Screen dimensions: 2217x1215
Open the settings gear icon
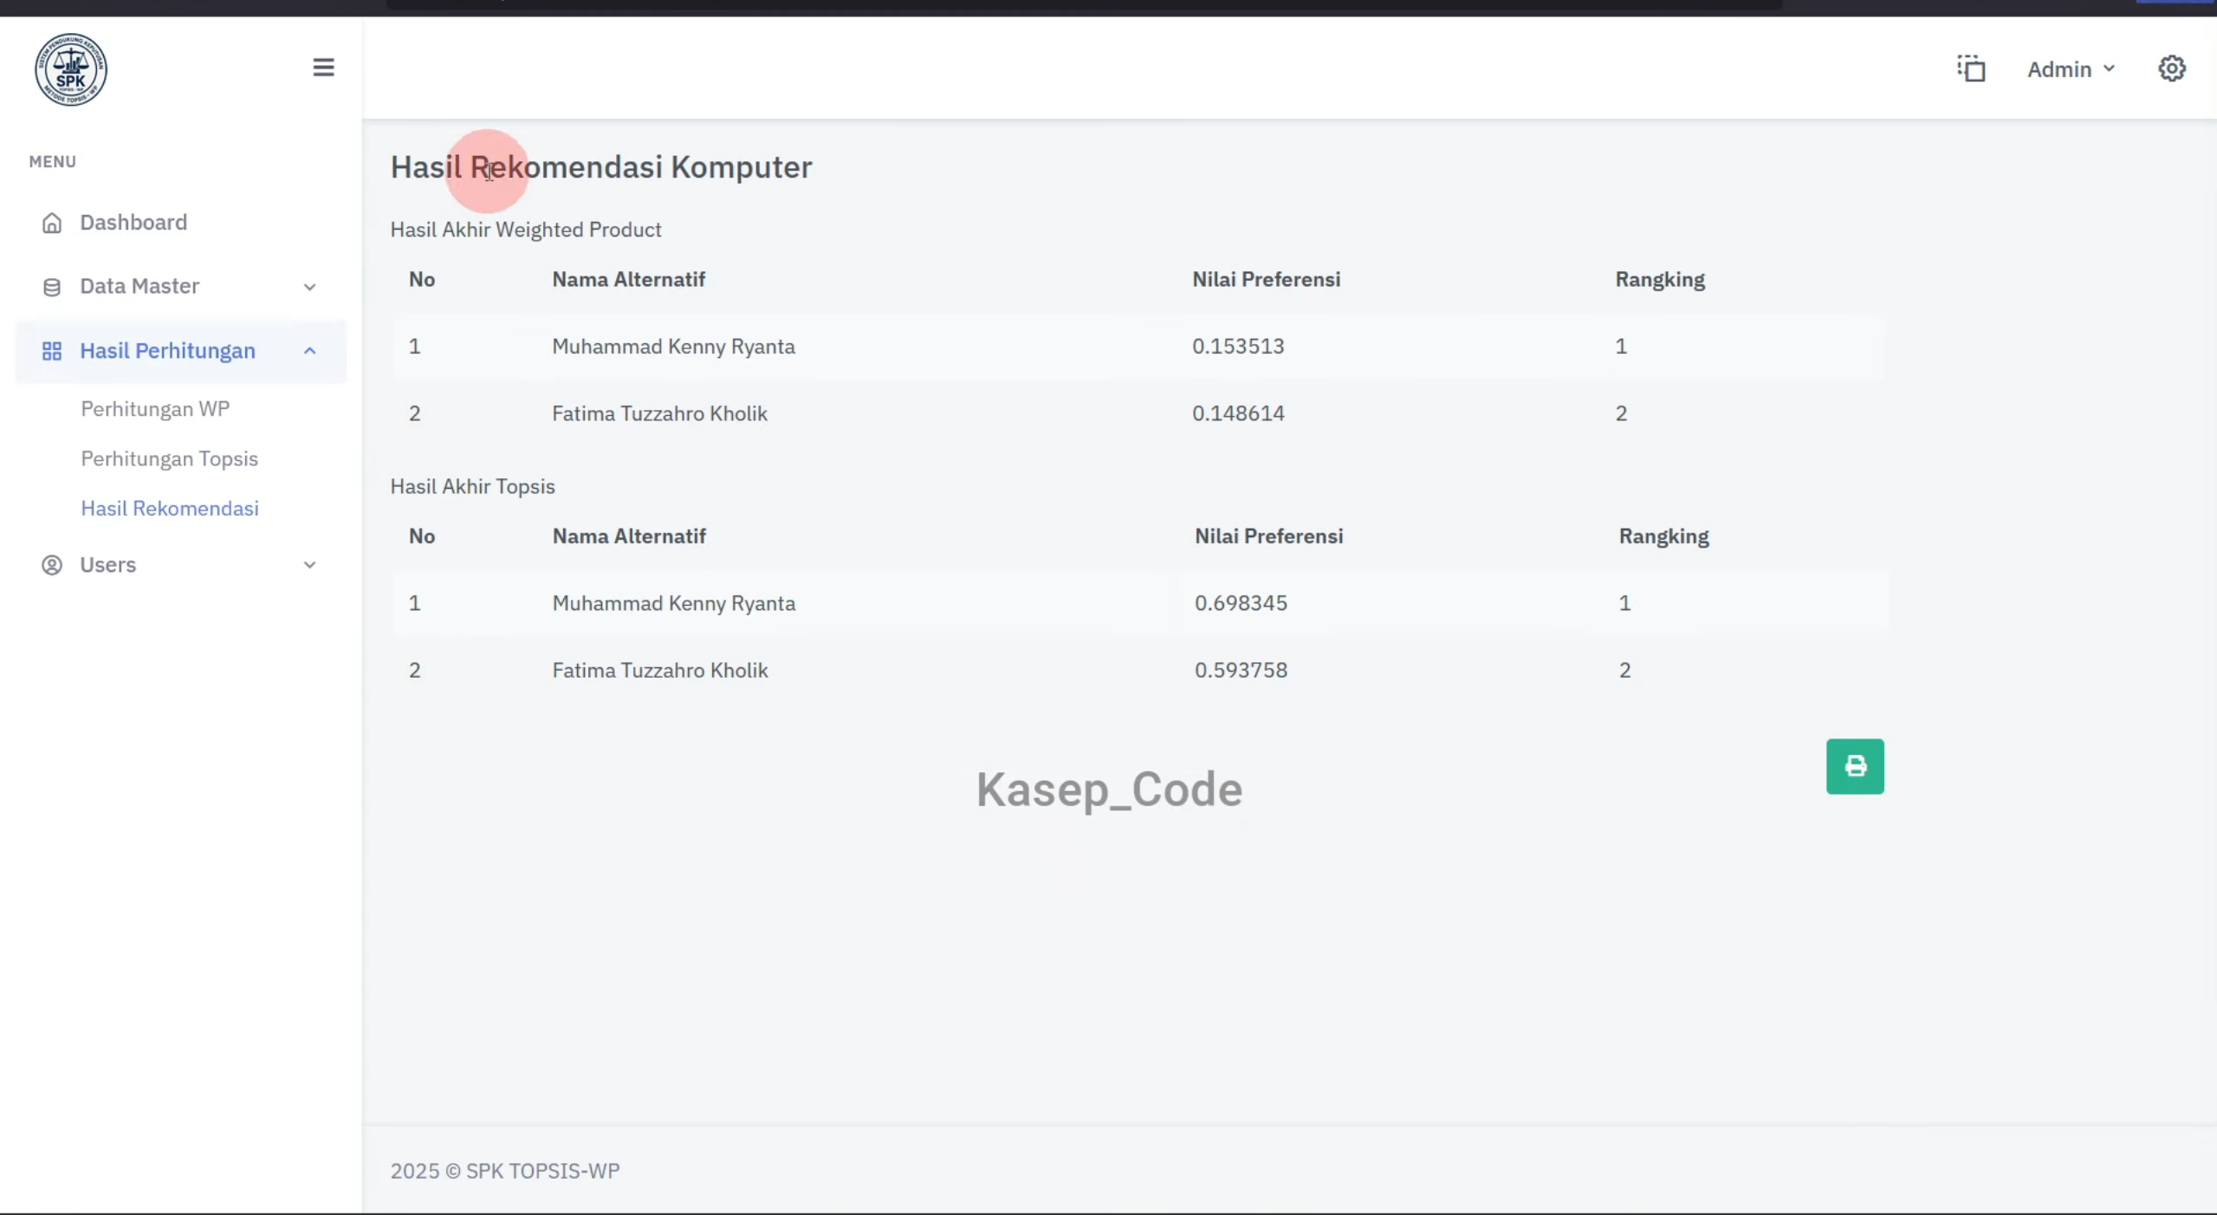[2171, 68]
